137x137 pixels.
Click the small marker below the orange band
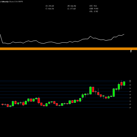(131, 51)
